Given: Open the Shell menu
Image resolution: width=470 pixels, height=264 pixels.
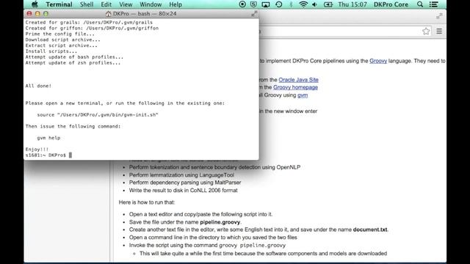Looking at the screenshot, I should point(87,4).
